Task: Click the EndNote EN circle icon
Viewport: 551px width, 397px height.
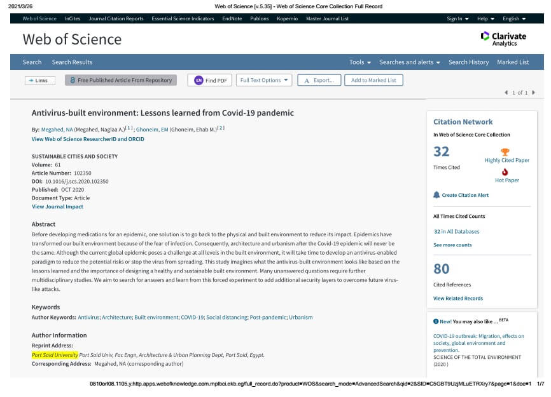Action: pos(199,80)
